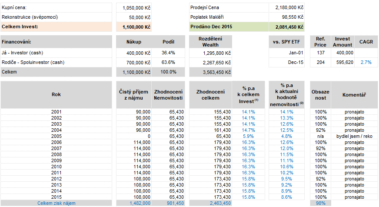Click the 981,450 total appreciation cell
Image resolution: width=379 pixels, height=207 pixels.
[168, 204]
